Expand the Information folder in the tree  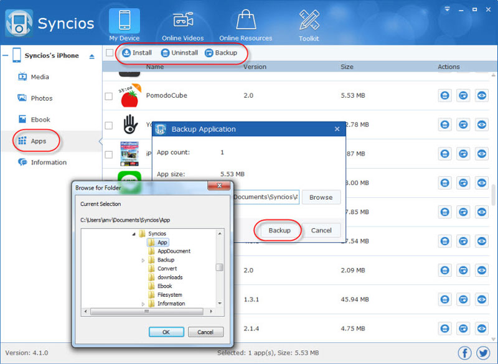pyautogui.click(x=143, y=304)
